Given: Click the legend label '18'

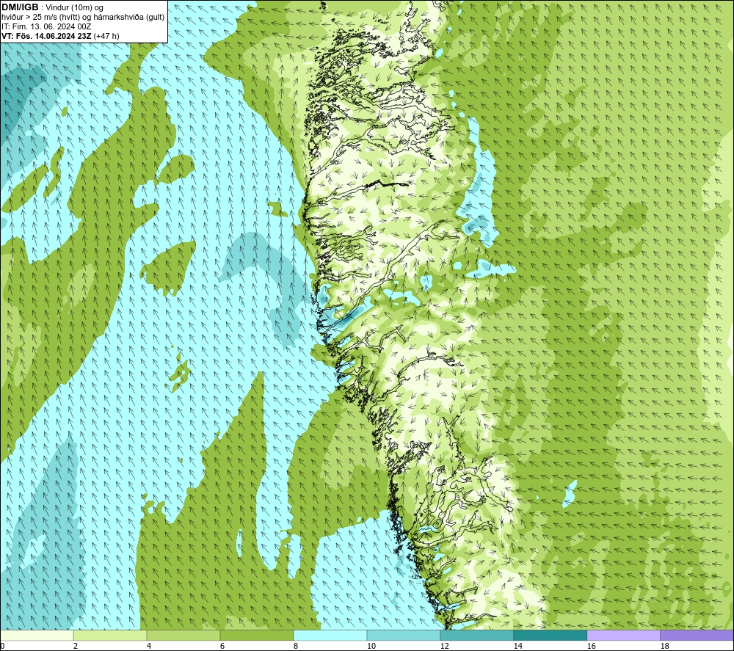Looking at the screenshot, I should pyautogui.click(x=665, y=647).
